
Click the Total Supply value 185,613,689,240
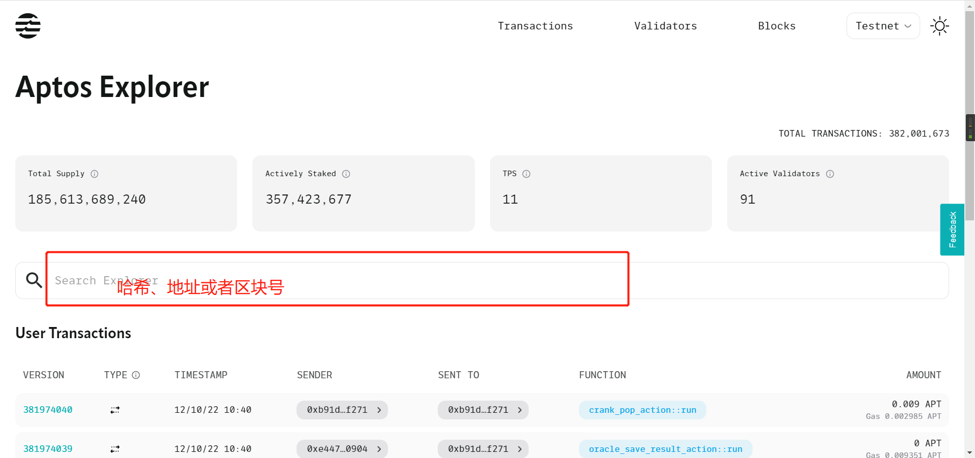click(x=87, y=199)
